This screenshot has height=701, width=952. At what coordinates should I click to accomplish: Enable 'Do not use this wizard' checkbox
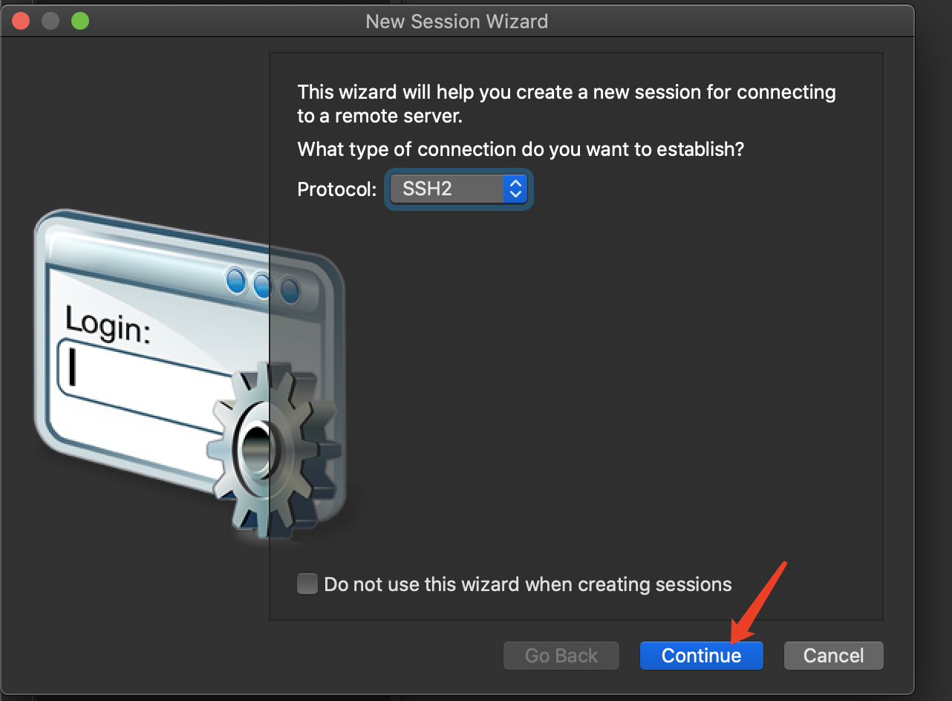[307, 584]
